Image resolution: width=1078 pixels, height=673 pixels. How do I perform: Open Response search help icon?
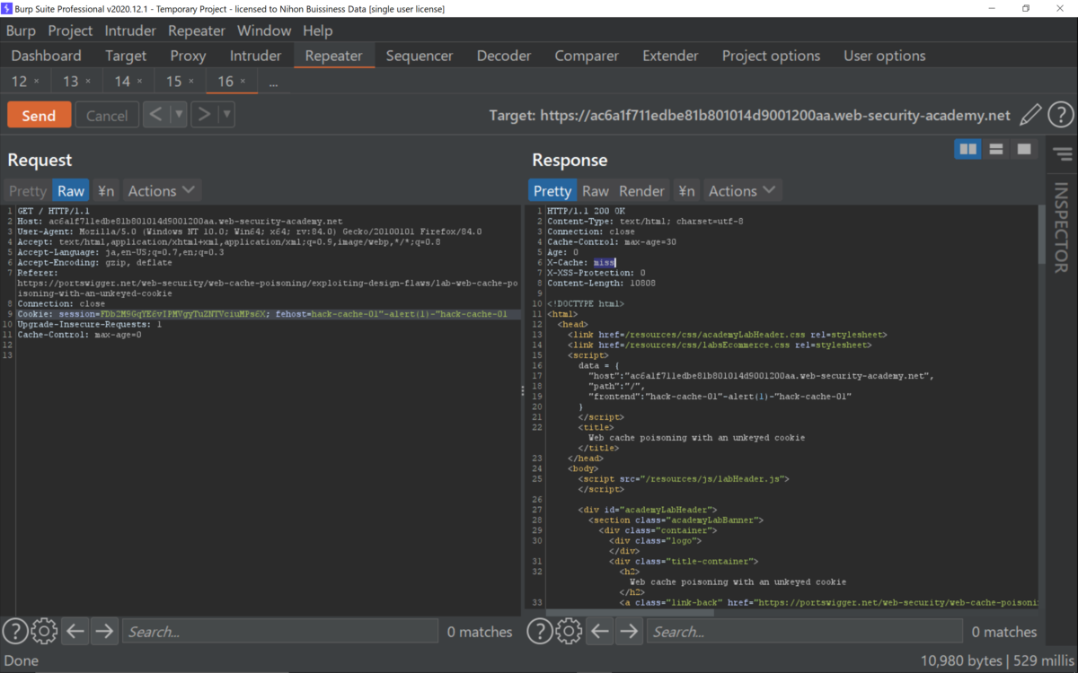coord(540,632)
